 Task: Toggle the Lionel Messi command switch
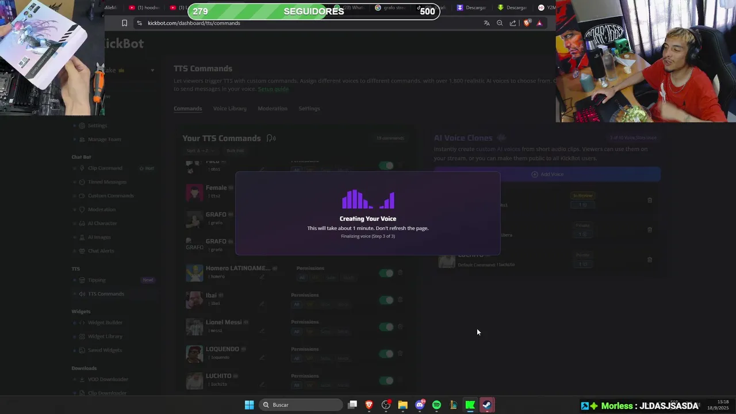point(386,327)
